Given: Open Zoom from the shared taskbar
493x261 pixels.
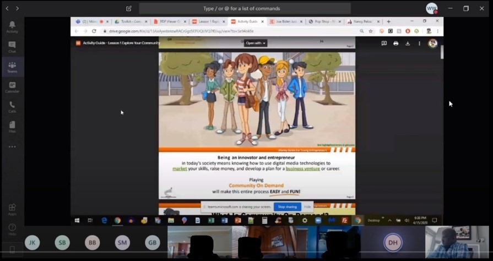Looking at the screenshot, I should click(318, 220).
